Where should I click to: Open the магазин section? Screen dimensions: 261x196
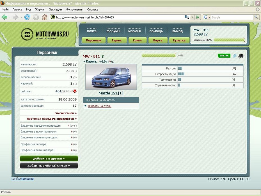pyautogui.click(x=135, y=31)
